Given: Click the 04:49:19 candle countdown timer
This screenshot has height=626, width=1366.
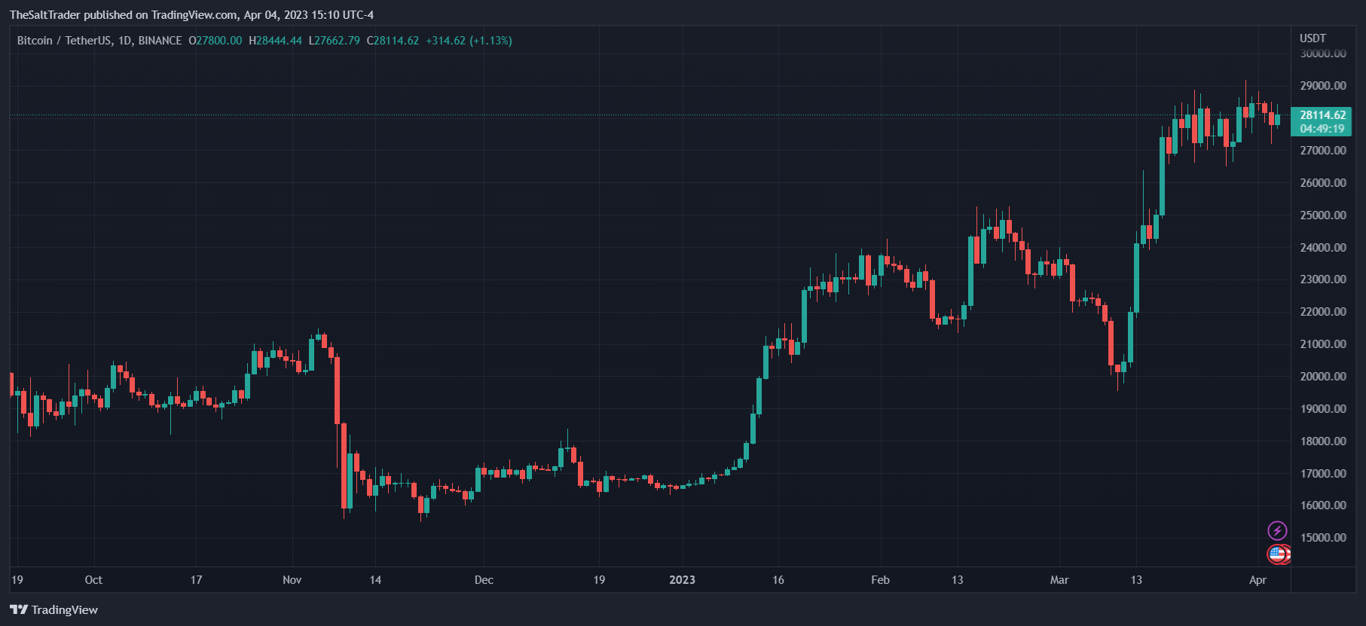Looking at the screenshot, I should tap(1322, 129).
